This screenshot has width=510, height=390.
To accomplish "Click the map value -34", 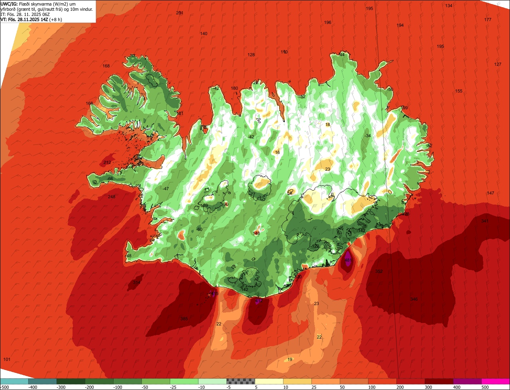I will point(367,136).
